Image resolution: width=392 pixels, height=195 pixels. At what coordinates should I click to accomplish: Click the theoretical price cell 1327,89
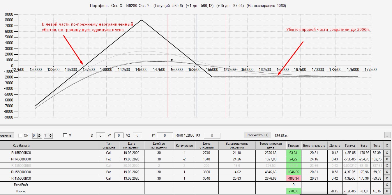tap(271, 159)
